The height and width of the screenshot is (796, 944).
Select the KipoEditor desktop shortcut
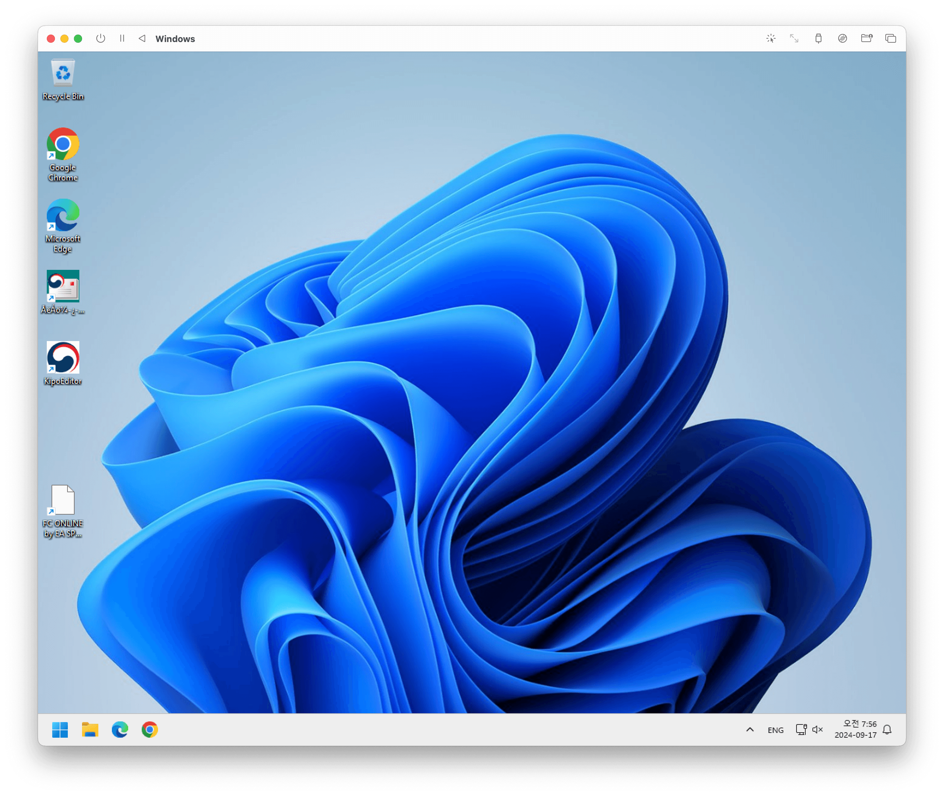(x=63, y=364)
